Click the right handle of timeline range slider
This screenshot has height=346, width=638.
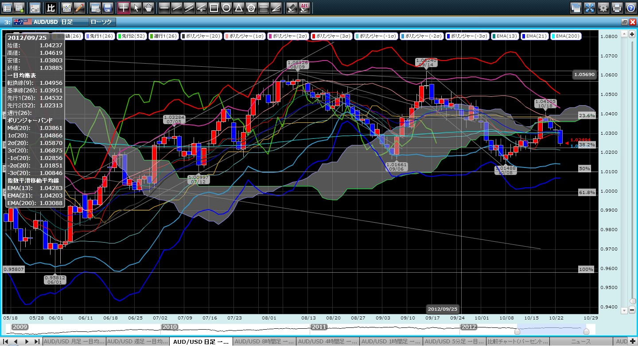[x=586, y=331]
